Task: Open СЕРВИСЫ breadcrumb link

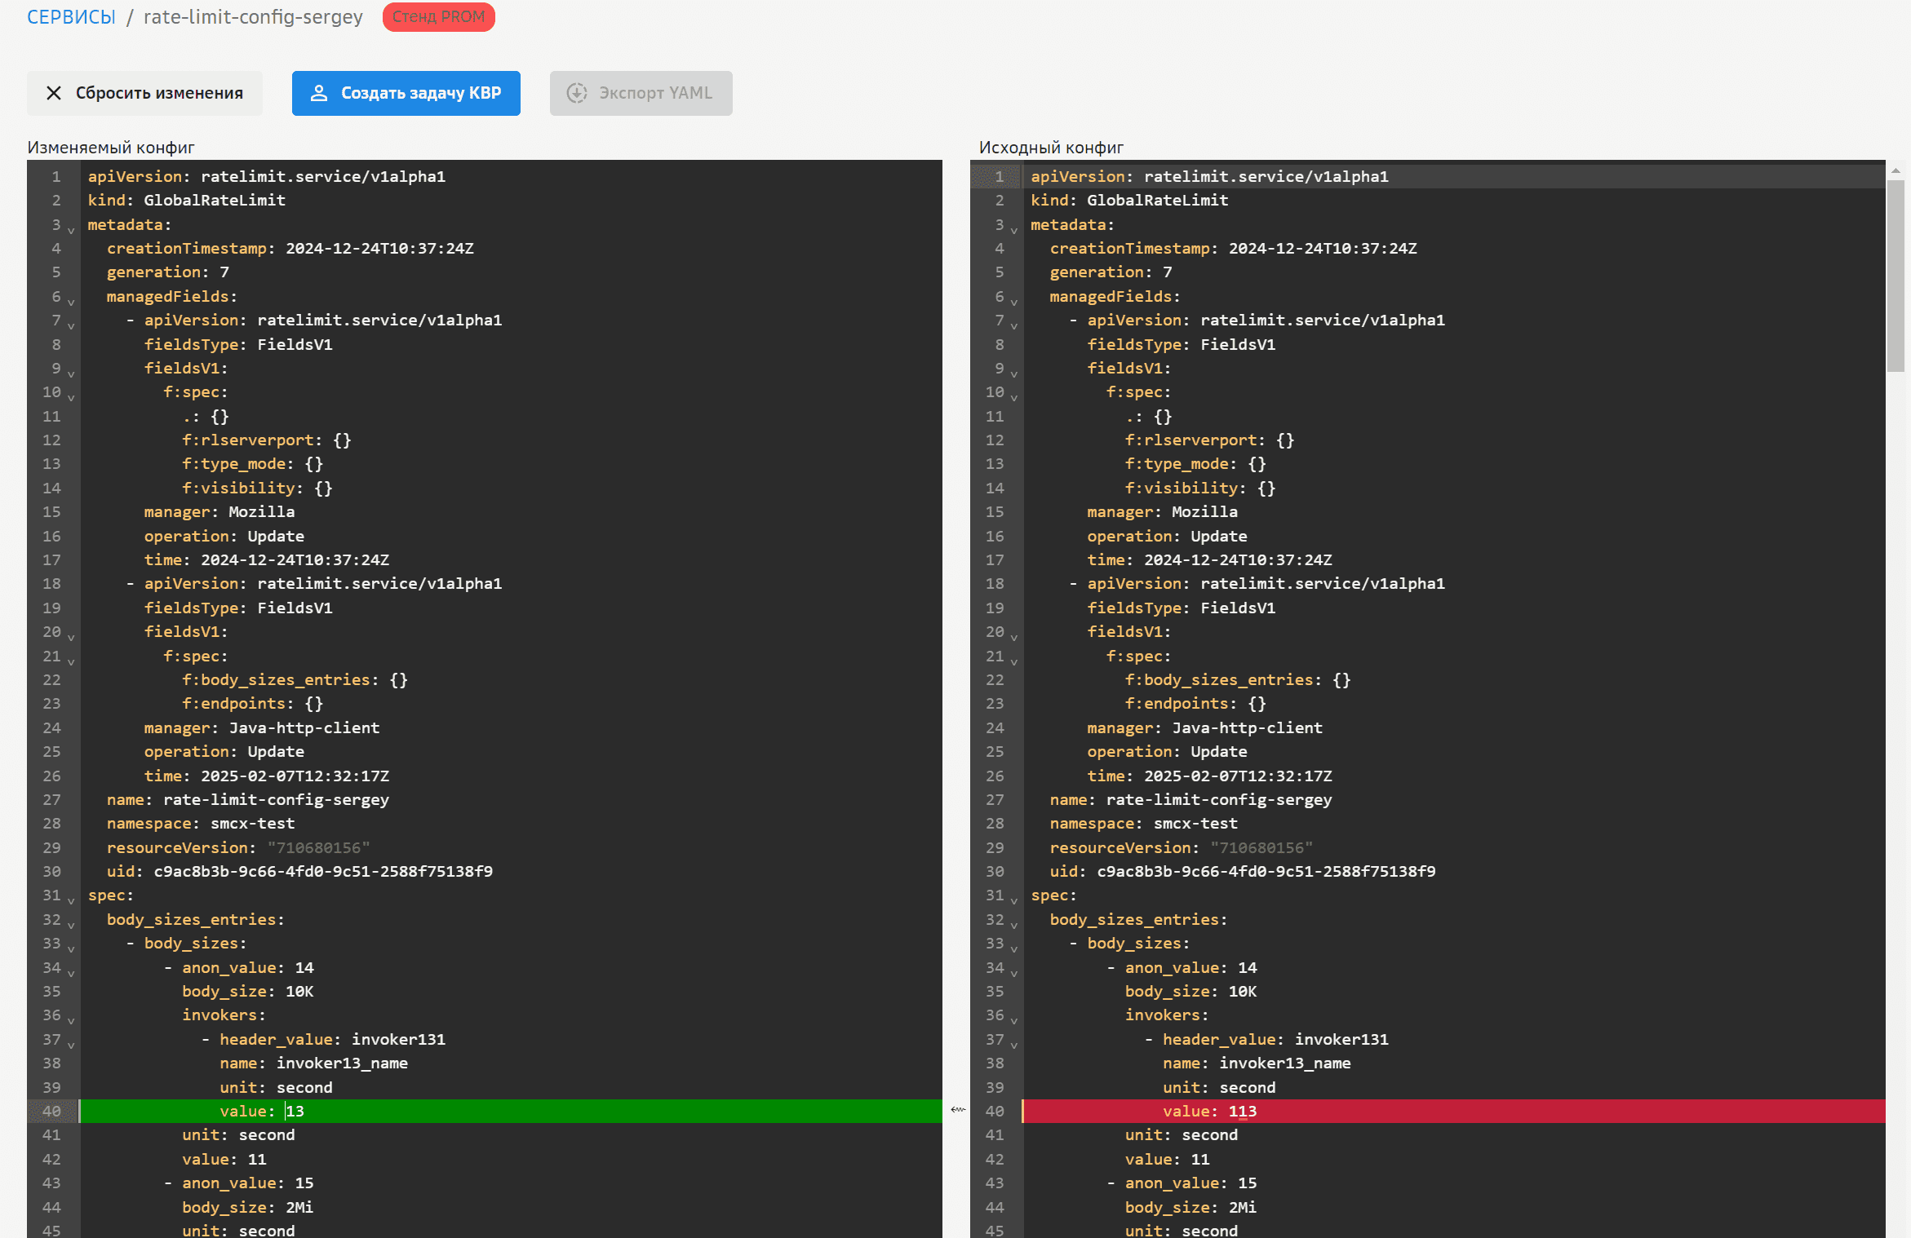Action: [71, 17]
